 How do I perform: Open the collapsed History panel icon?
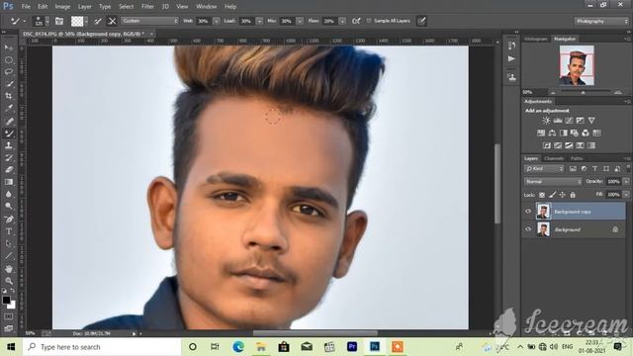coord(512,45)
